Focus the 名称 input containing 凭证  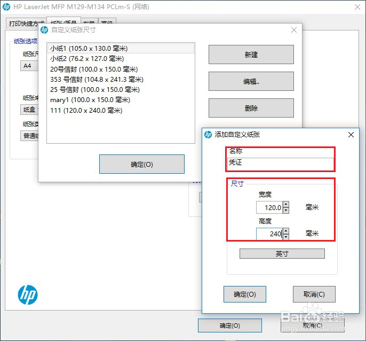click(x=280, y=163)
